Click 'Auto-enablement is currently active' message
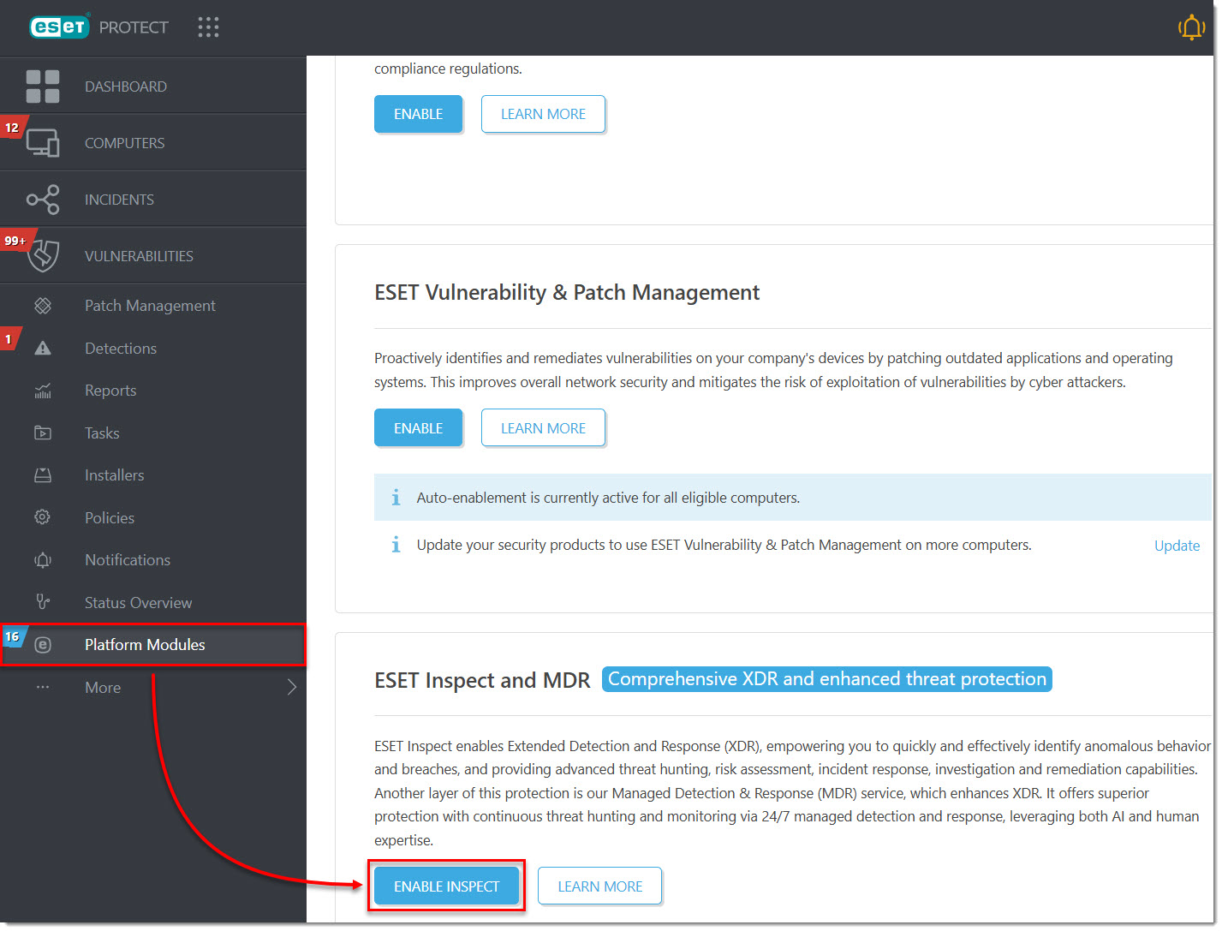 (x=608, y=498)
